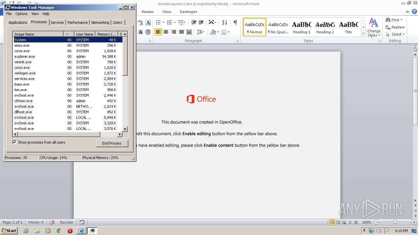
Task: Open the Find dropdown arrow
Action: [401, 20]
